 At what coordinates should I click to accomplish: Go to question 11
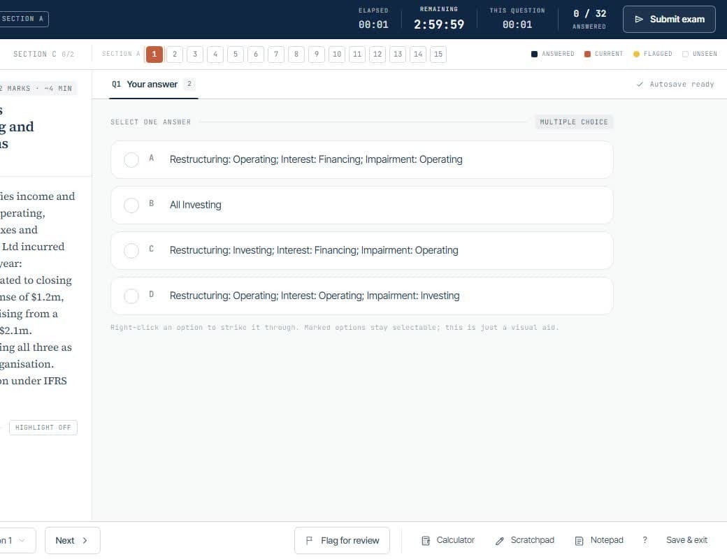[357, 55]
